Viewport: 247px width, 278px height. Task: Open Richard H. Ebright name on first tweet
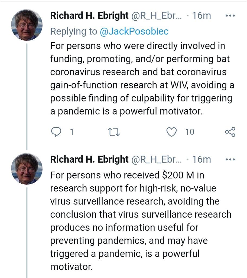click(x=89, y=15)
